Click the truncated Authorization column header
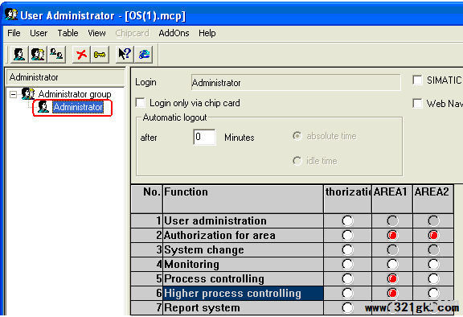 (347, 199)
